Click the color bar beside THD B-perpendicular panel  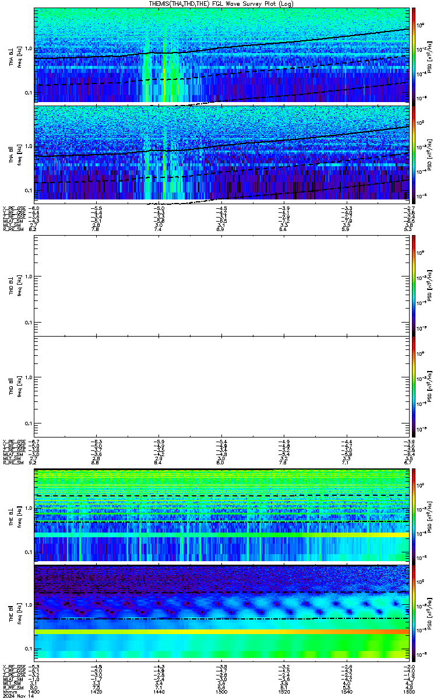(414, 285)
